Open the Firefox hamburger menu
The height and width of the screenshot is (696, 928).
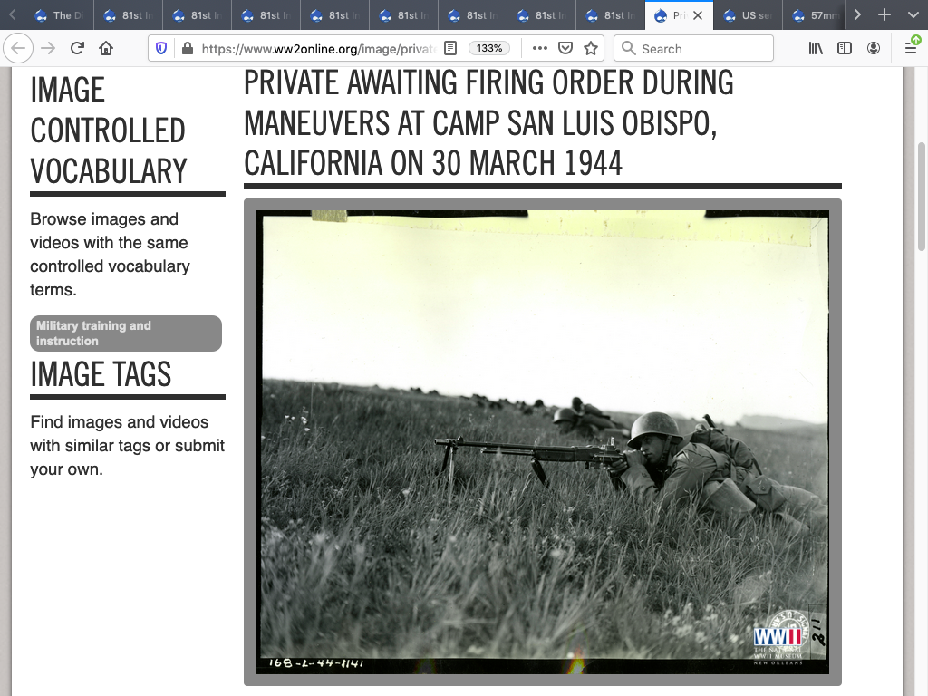911,49
